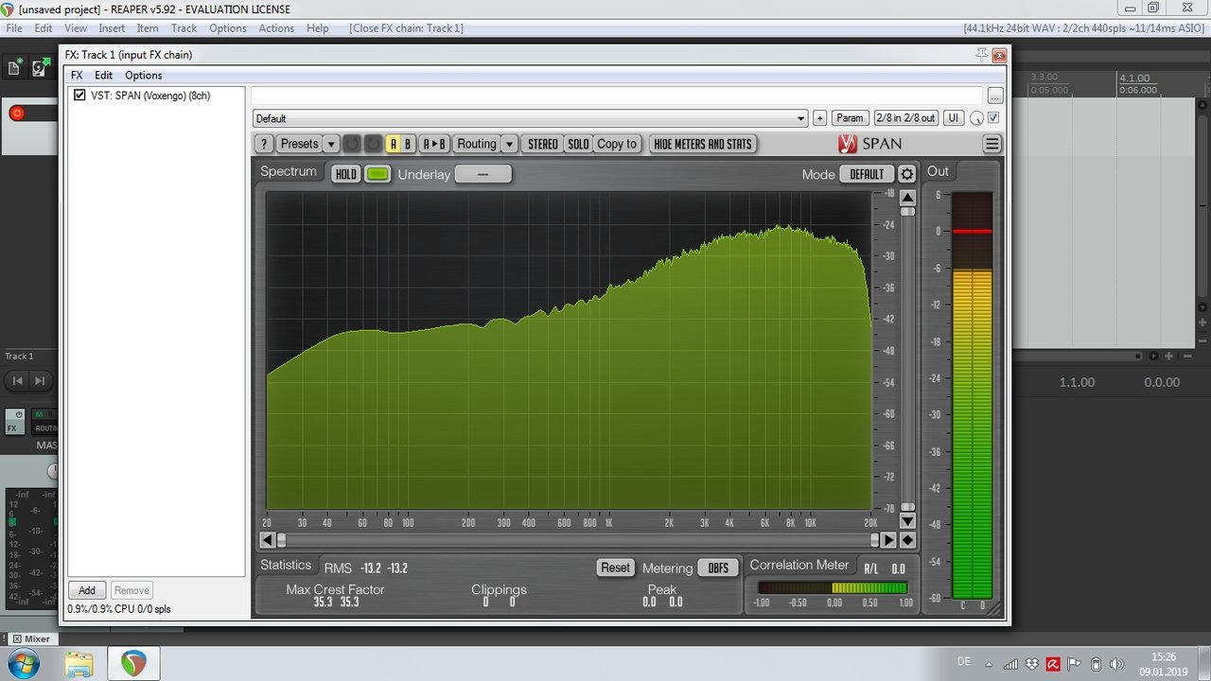Toggle the SOLO button in SPAN
The height and width of the screenshot is (681, 1211).
point(578,144)
